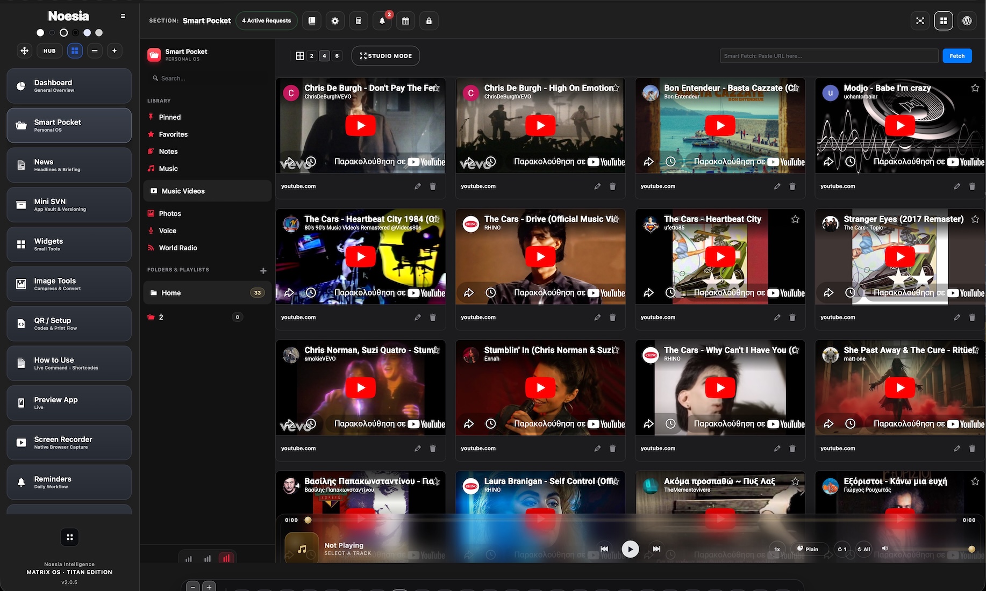
Task: Add a new folder in Folders & Playlists
Action: pos(263,270)
